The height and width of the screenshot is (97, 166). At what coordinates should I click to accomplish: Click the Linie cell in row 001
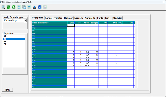71,25
